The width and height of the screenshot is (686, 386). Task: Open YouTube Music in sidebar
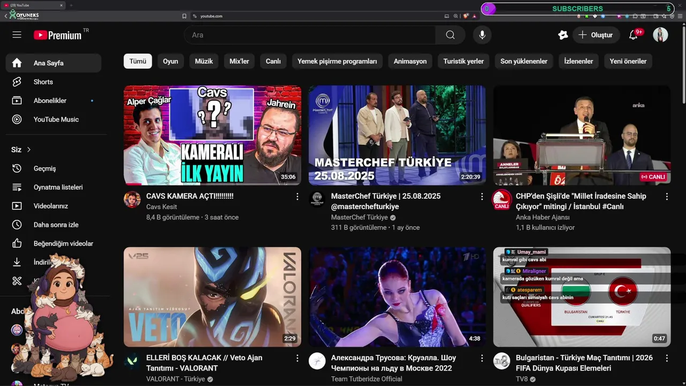54,119
